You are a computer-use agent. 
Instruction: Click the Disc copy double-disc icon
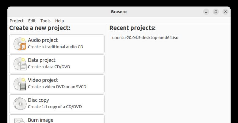20,104
